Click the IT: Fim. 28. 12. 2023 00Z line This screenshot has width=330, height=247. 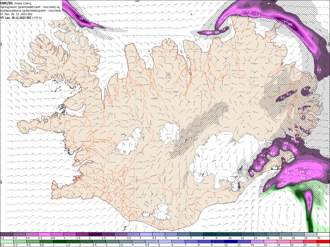click(16, 14)
